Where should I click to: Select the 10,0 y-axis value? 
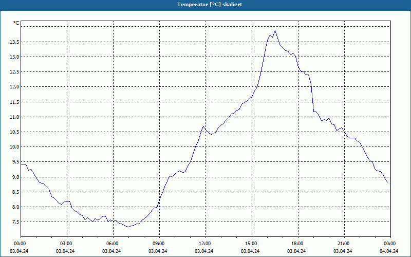pos(14,147)
